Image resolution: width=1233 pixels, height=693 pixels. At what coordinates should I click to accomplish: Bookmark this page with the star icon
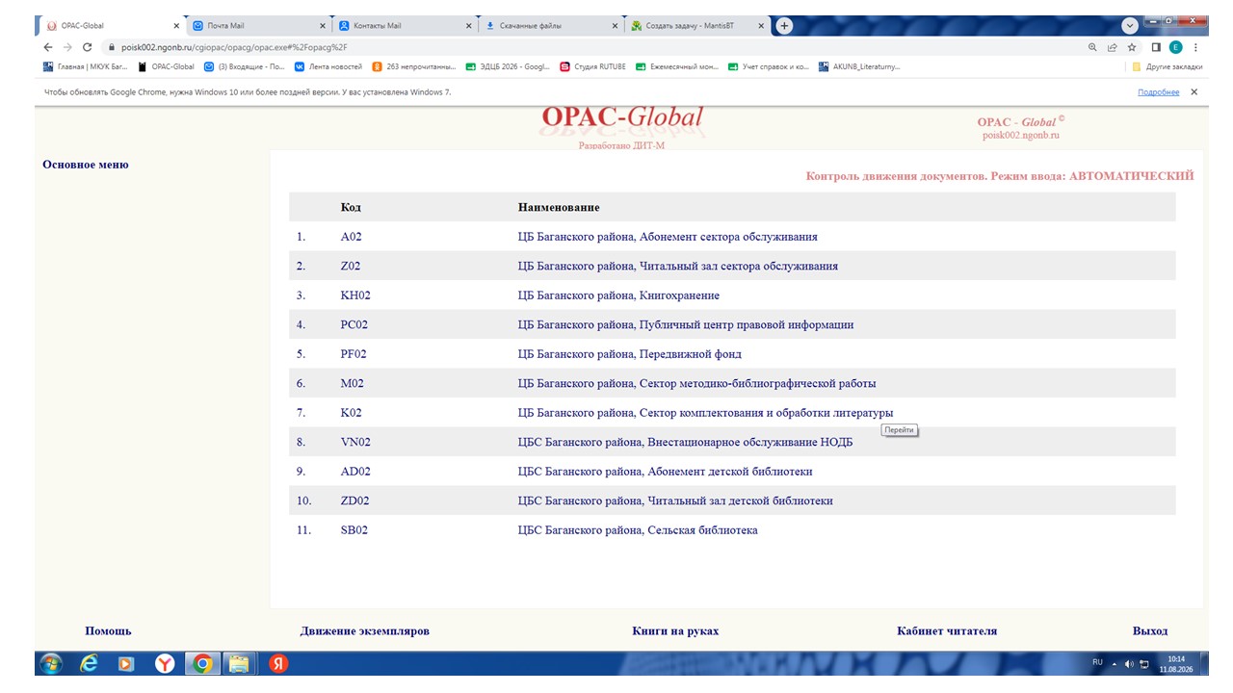[1132, 46]
